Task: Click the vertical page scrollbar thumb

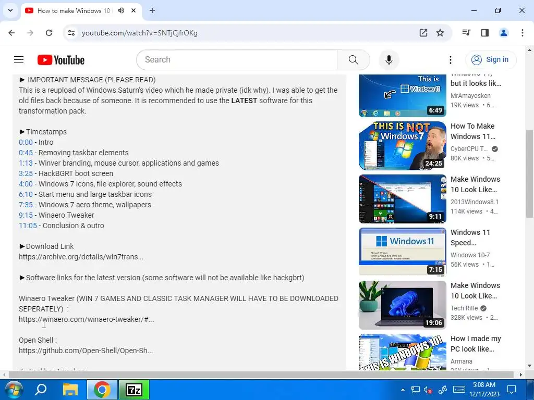Action: tap(530, 174)
